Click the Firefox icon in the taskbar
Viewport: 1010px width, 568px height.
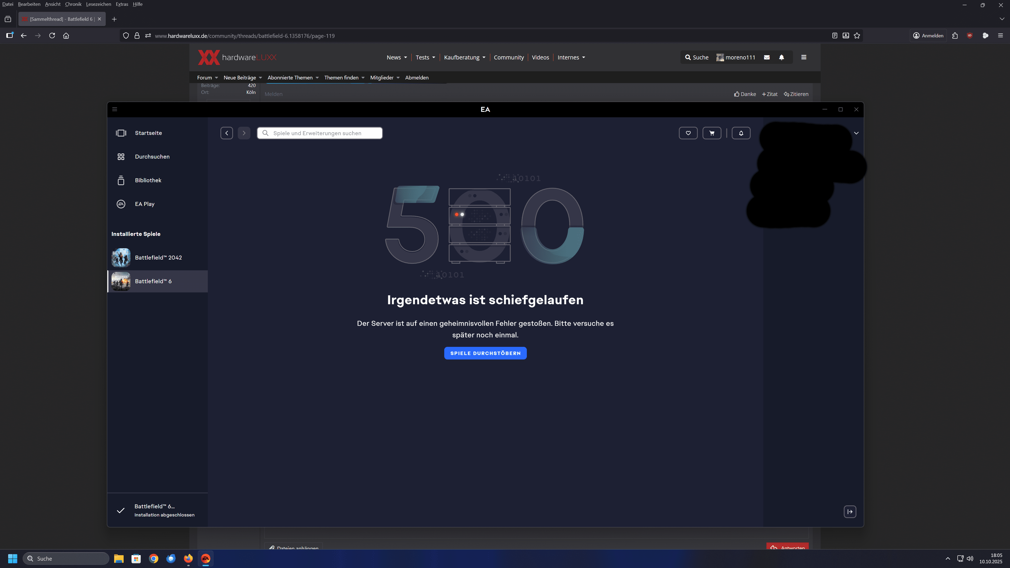coord(188,558)
